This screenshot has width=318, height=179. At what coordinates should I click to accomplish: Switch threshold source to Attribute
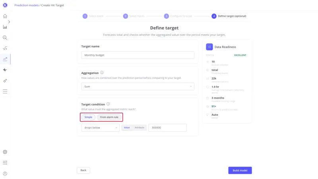click(140, 128)
